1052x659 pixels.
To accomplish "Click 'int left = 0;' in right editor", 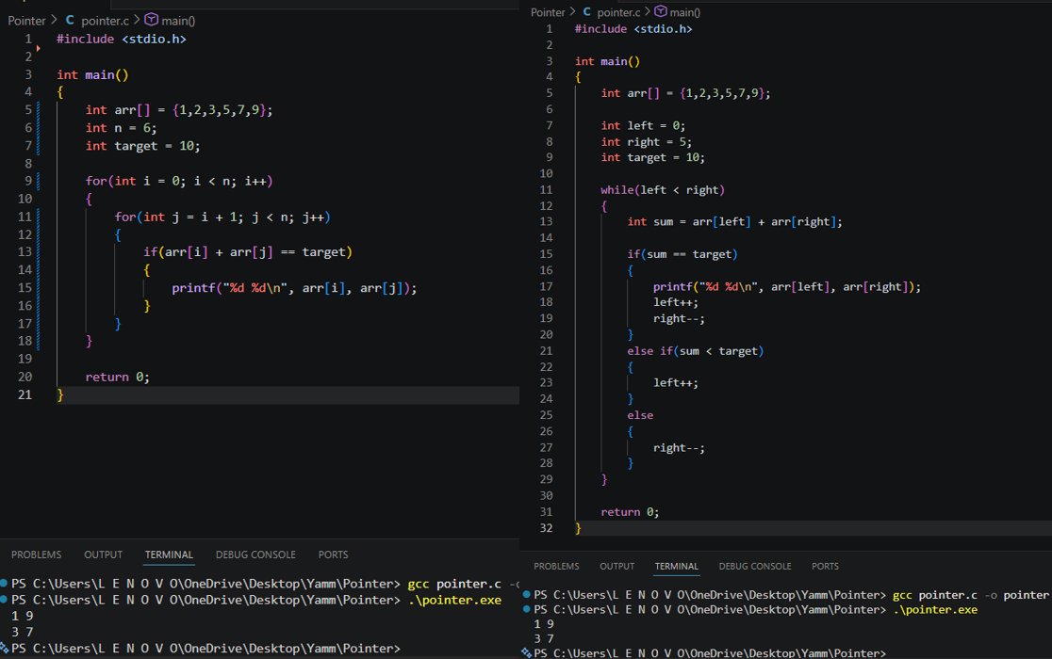I will 643,125.
